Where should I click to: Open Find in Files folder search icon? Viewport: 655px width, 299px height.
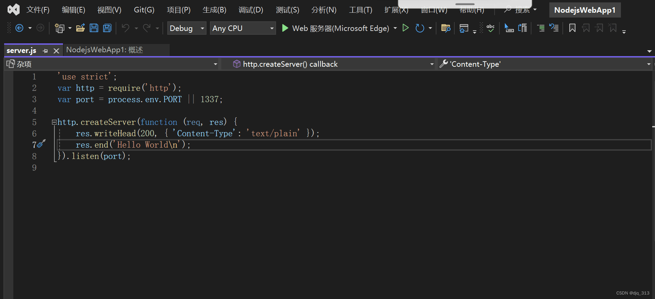pyautogui.click(x=446, y=28)
